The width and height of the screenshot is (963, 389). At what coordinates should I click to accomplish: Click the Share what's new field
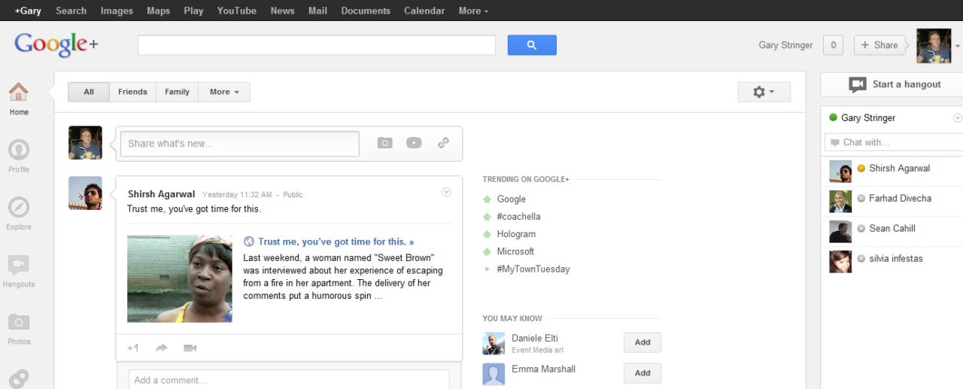point(240,144)
